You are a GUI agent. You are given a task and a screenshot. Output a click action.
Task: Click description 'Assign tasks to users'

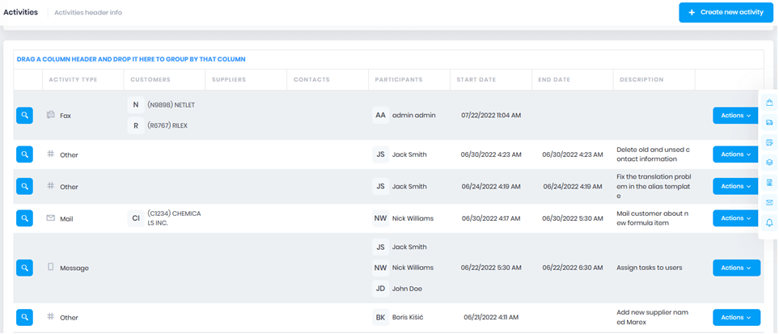[x=650, y=268]
